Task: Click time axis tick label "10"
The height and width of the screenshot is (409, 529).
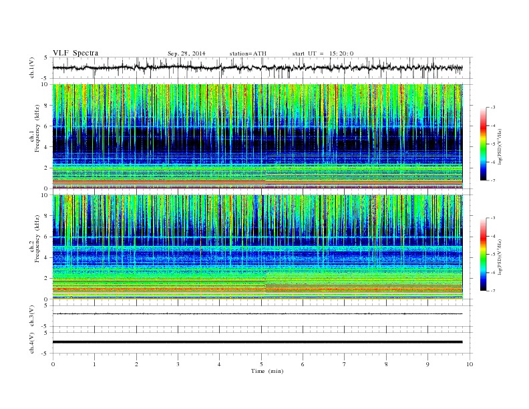Action: coord(470,364)
